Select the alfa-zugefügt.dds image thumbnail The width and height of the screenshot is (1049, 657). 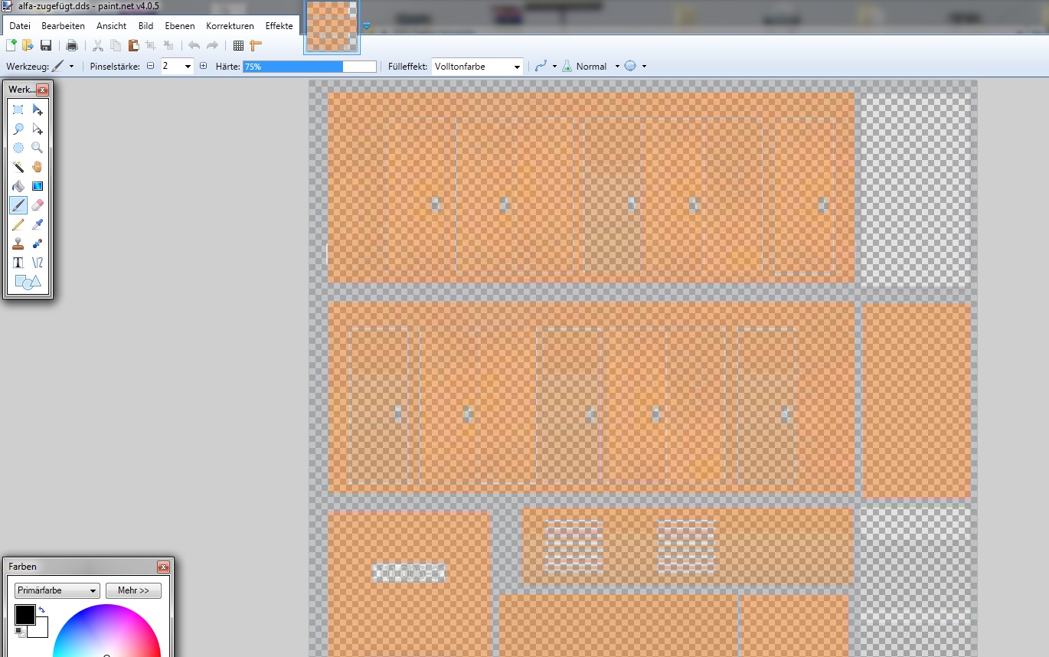332,27
